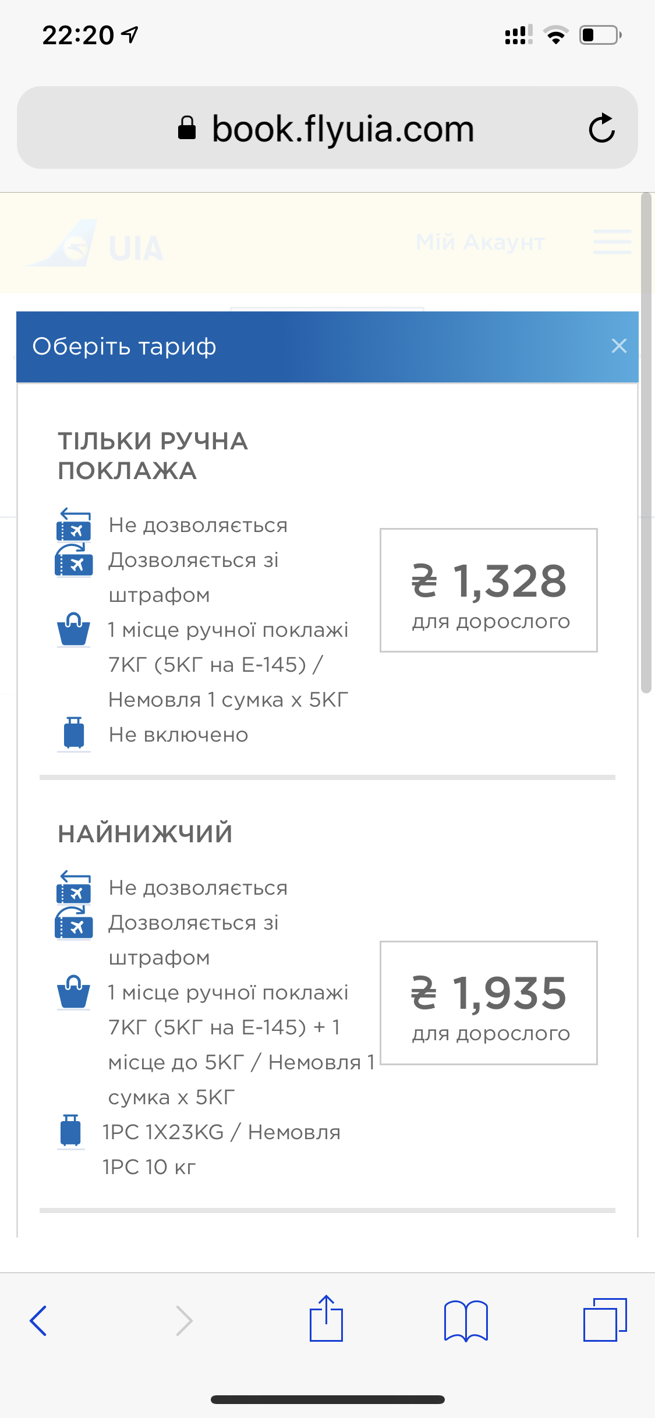Open the Мій Акаунт link
Viewport: 655px width, 1418px height.
click(x=480, y=242)
